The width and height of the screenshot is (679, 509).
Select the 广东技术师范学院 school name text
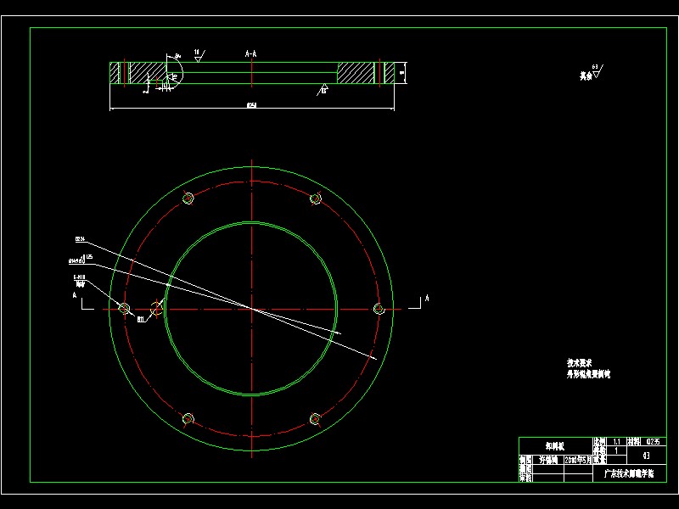[629, 473]
